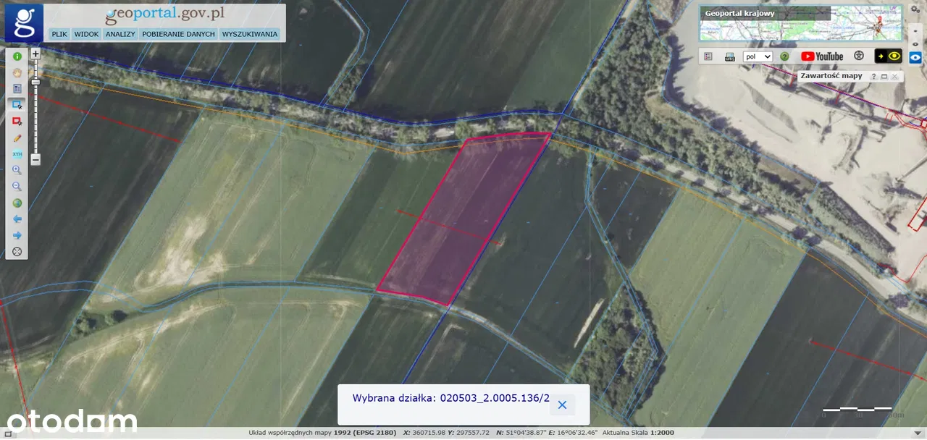
Task: Click the zoom slider handle
Action: tap(35, 82)
